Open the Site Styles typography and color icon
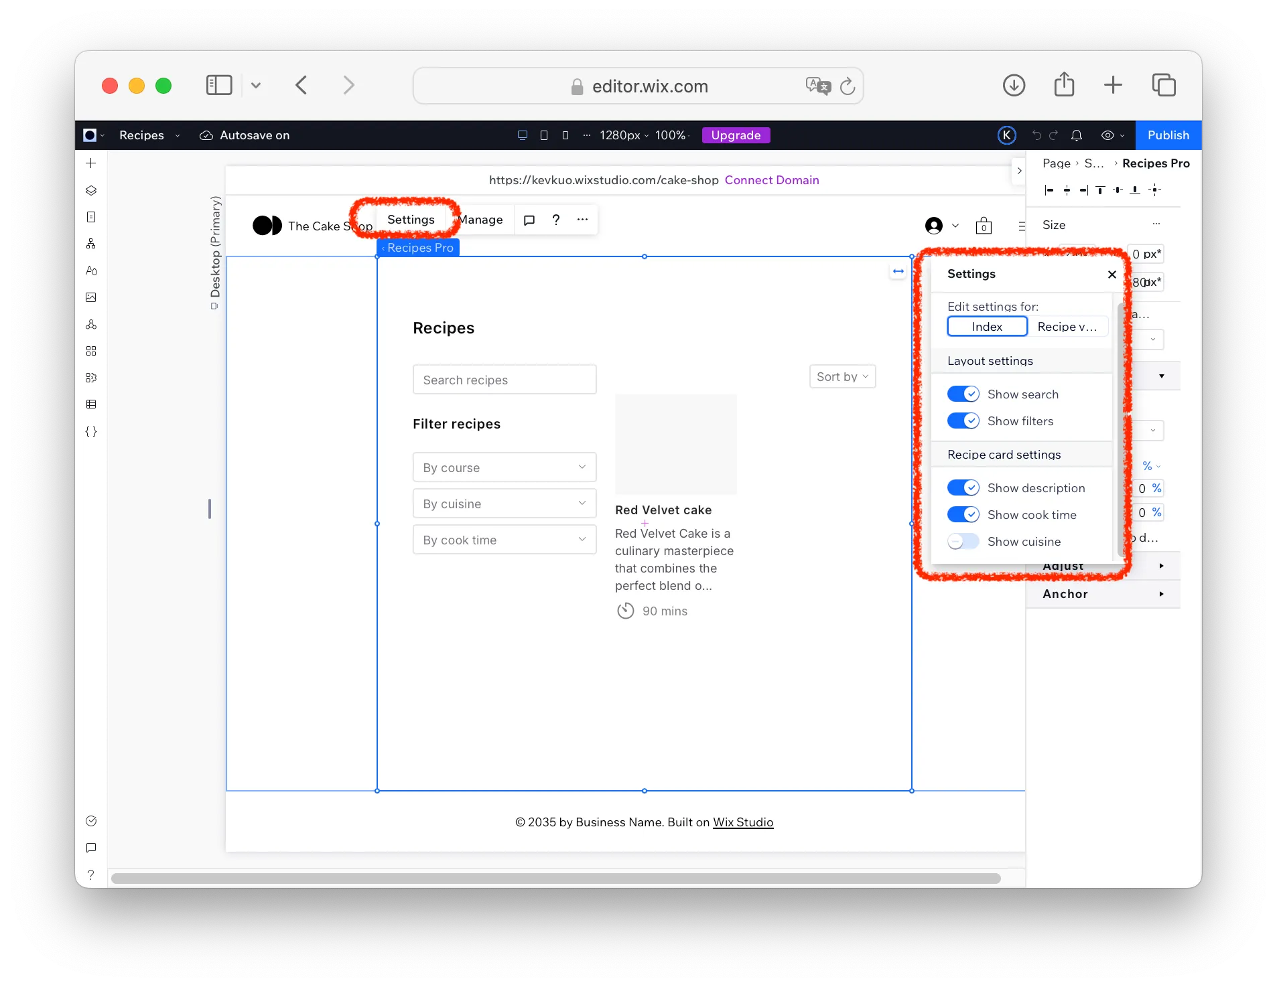Image resolution: width=1277 pixels, height=987 pixels. click(91, 271)
